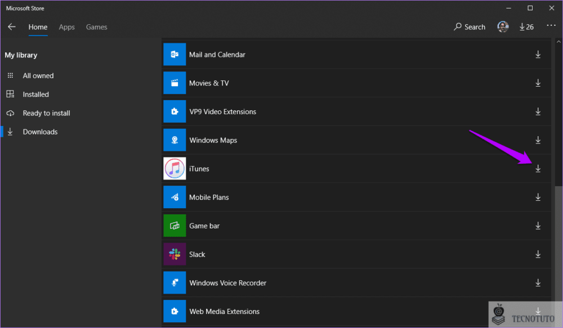Open the Web Media Extensions tile icon
Image resolution: width=563 pixels, height=328 pixels.
[x=175, y=311]
